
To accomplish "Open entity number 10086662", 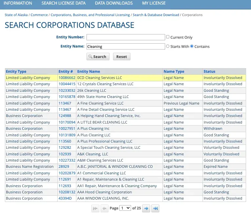I will tap(67, 78).
